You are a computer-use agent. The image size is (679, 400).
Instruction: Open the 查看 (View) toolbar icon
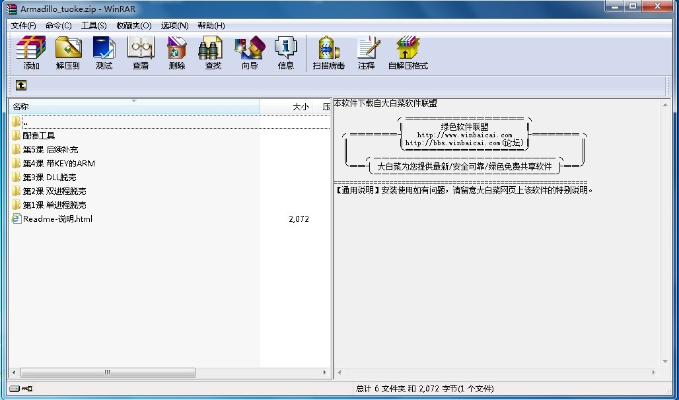[140, 53]
